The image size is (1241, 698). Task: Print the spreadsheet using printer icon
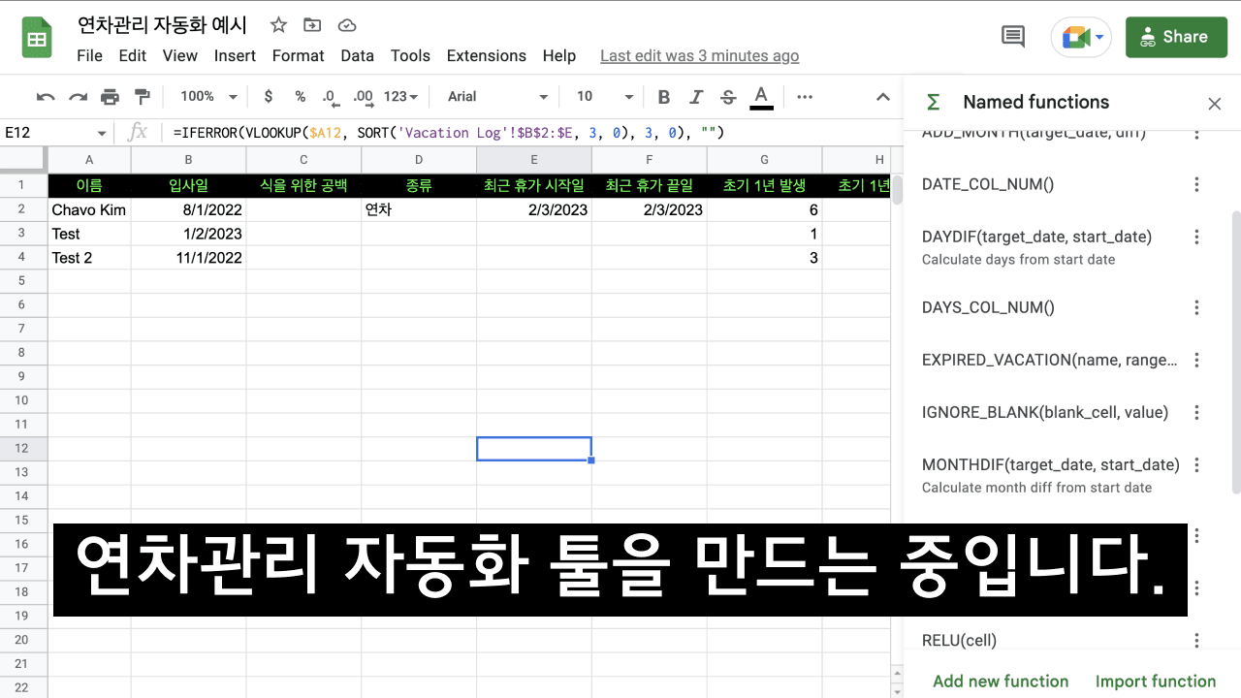111,97
